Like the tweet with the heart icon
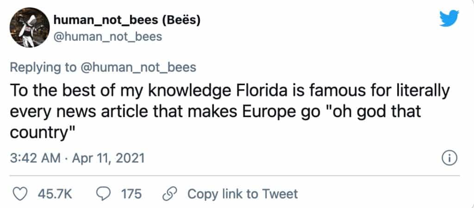The height and width of the screenshot is (208, 474). pyautogui.click(x=19, y=193)
